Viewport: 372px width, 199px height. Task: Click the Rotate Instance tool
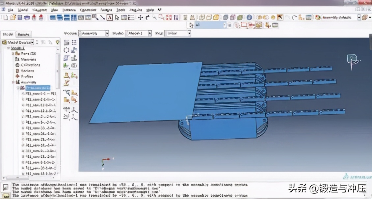pyautogui.click(x=66, y=58)
